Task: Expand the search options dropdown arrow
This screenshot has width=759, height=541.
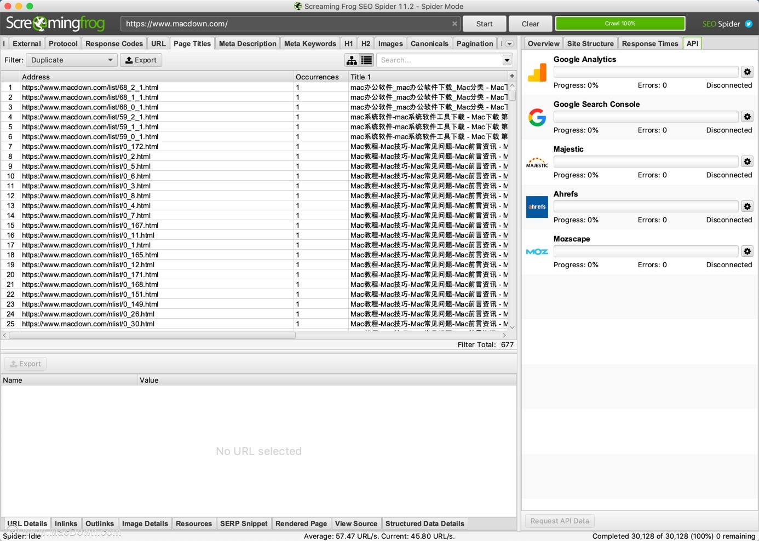Action: pyautogui.click(x=507, y=60)
